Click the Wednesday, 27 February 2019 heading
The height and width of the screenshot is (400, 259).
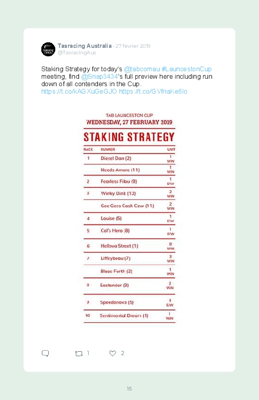[129, 122]
